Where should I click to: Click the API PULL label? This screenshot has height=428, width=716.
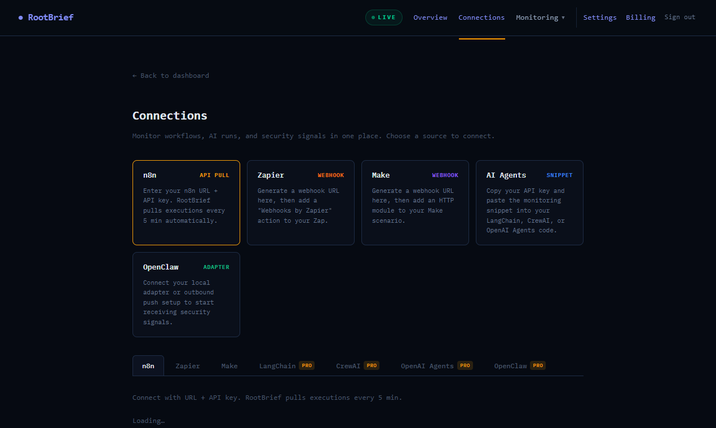click(x=214, y=175)
